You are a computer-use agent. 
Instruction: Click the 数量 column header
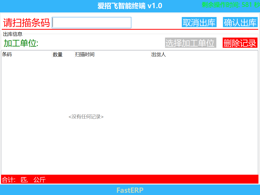point(63,54)
